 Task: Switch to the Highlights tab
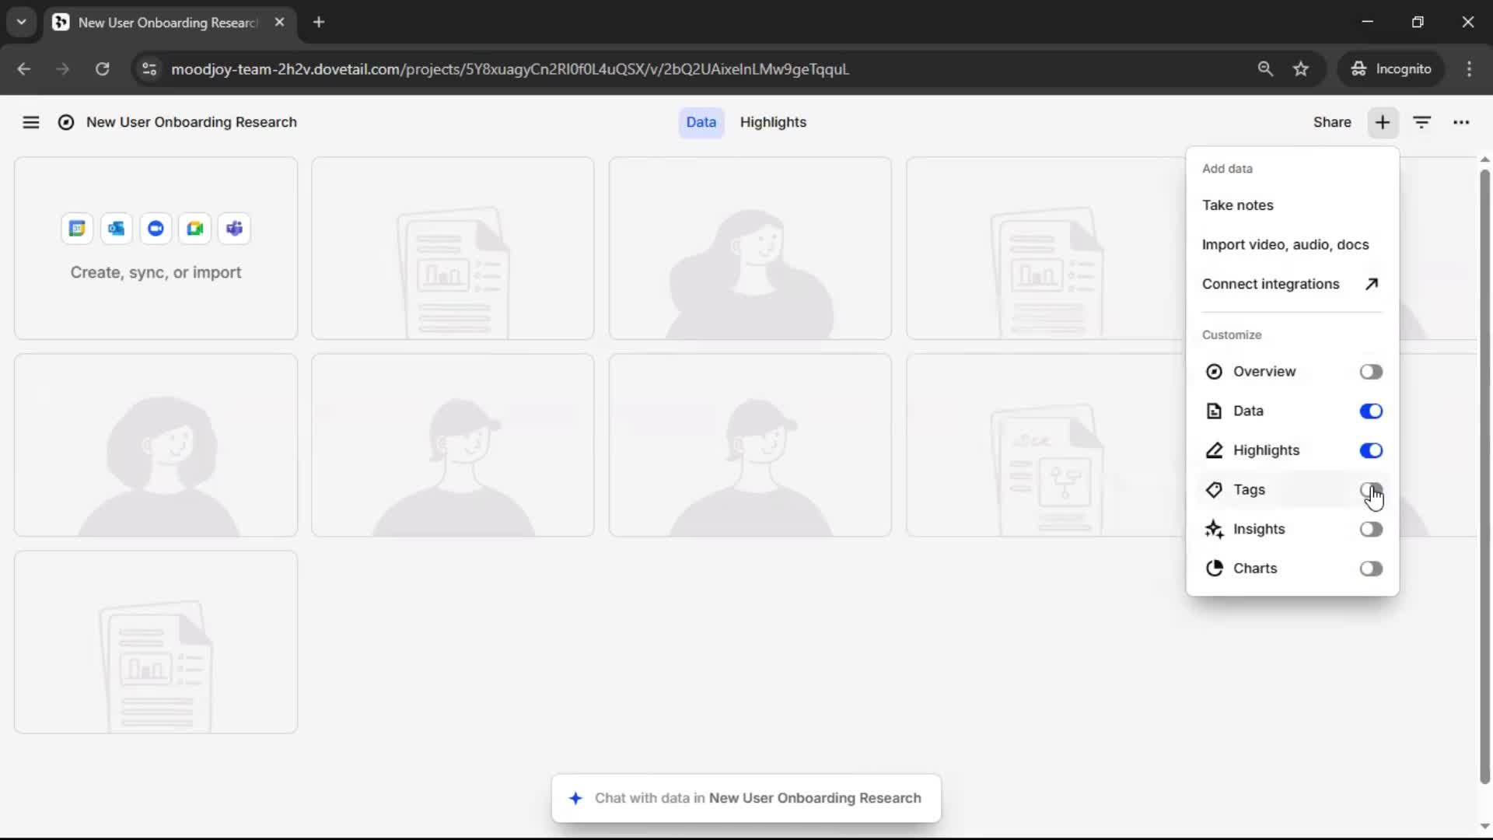pos(772,122)
